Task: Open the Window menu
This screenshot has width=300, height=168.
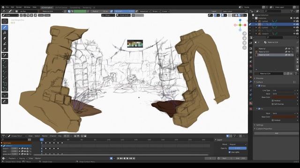Action: click(27, 7)
